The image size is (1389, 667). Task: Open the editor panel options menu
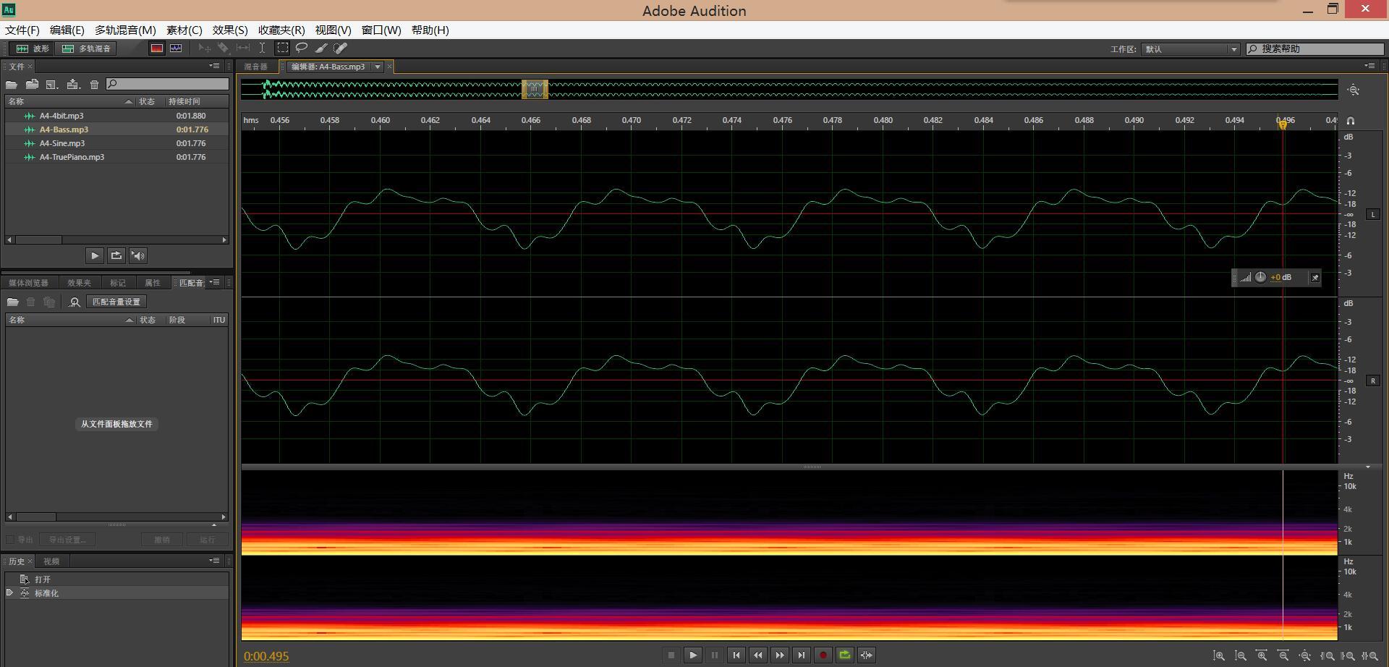(x=1369, y=66)
